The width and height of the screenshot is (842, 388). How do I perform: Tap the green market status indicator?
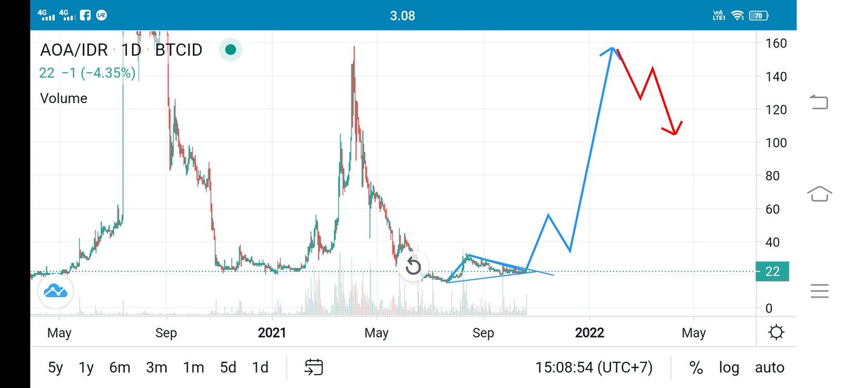pos(230,50)
